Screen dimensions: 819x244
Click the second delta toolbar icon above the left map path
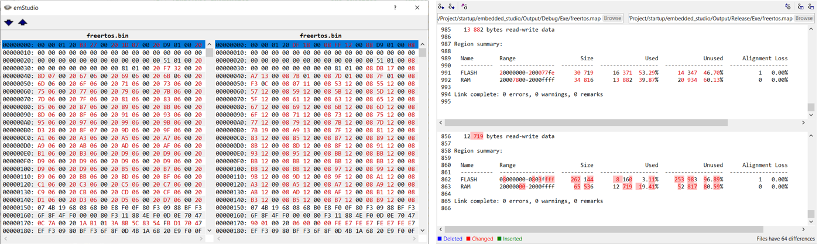tap(452, 6)
